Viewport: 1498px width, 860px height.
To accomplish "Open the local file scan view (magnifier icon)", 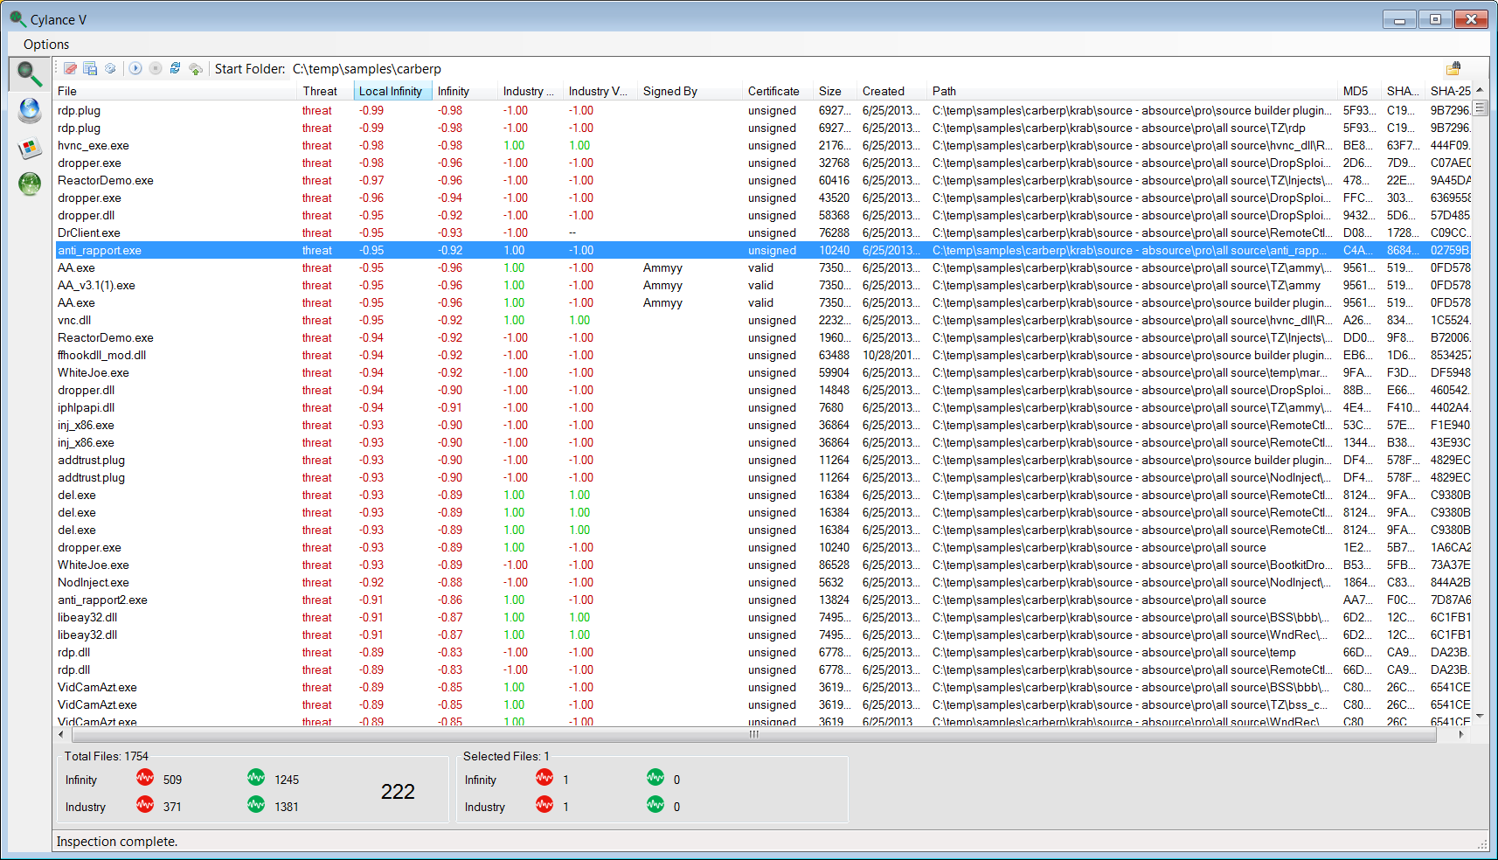I will tap(30, 73).
